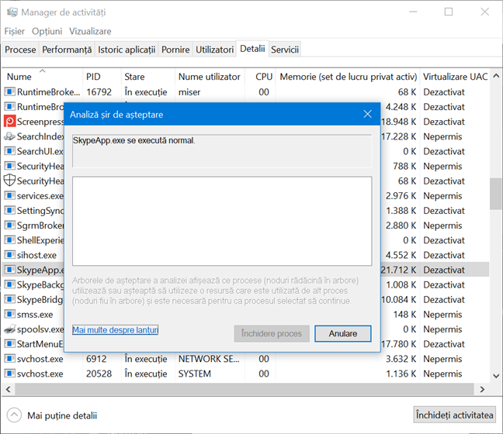This screenshot has height=434, width=503.
Task: Click memory value 2.976 K
Action: [x=401, y=195]
